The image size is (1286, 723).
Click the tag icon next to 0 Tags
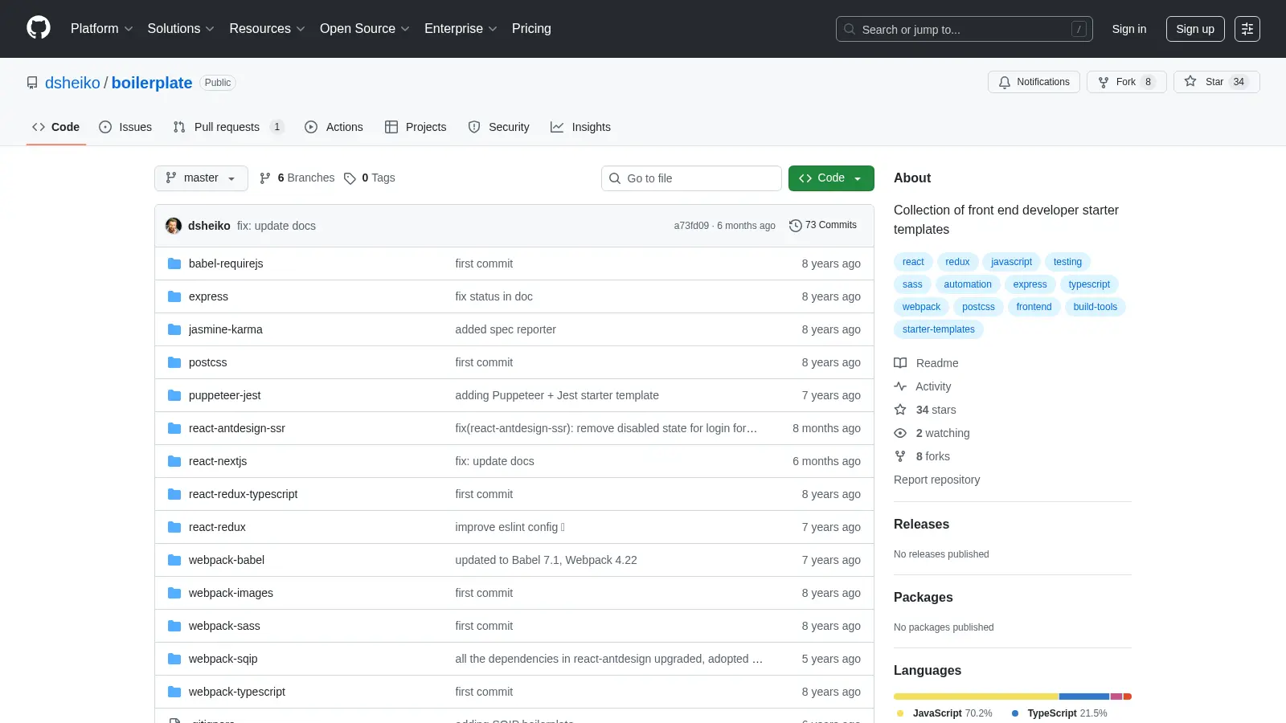click(x=350, y=178)
